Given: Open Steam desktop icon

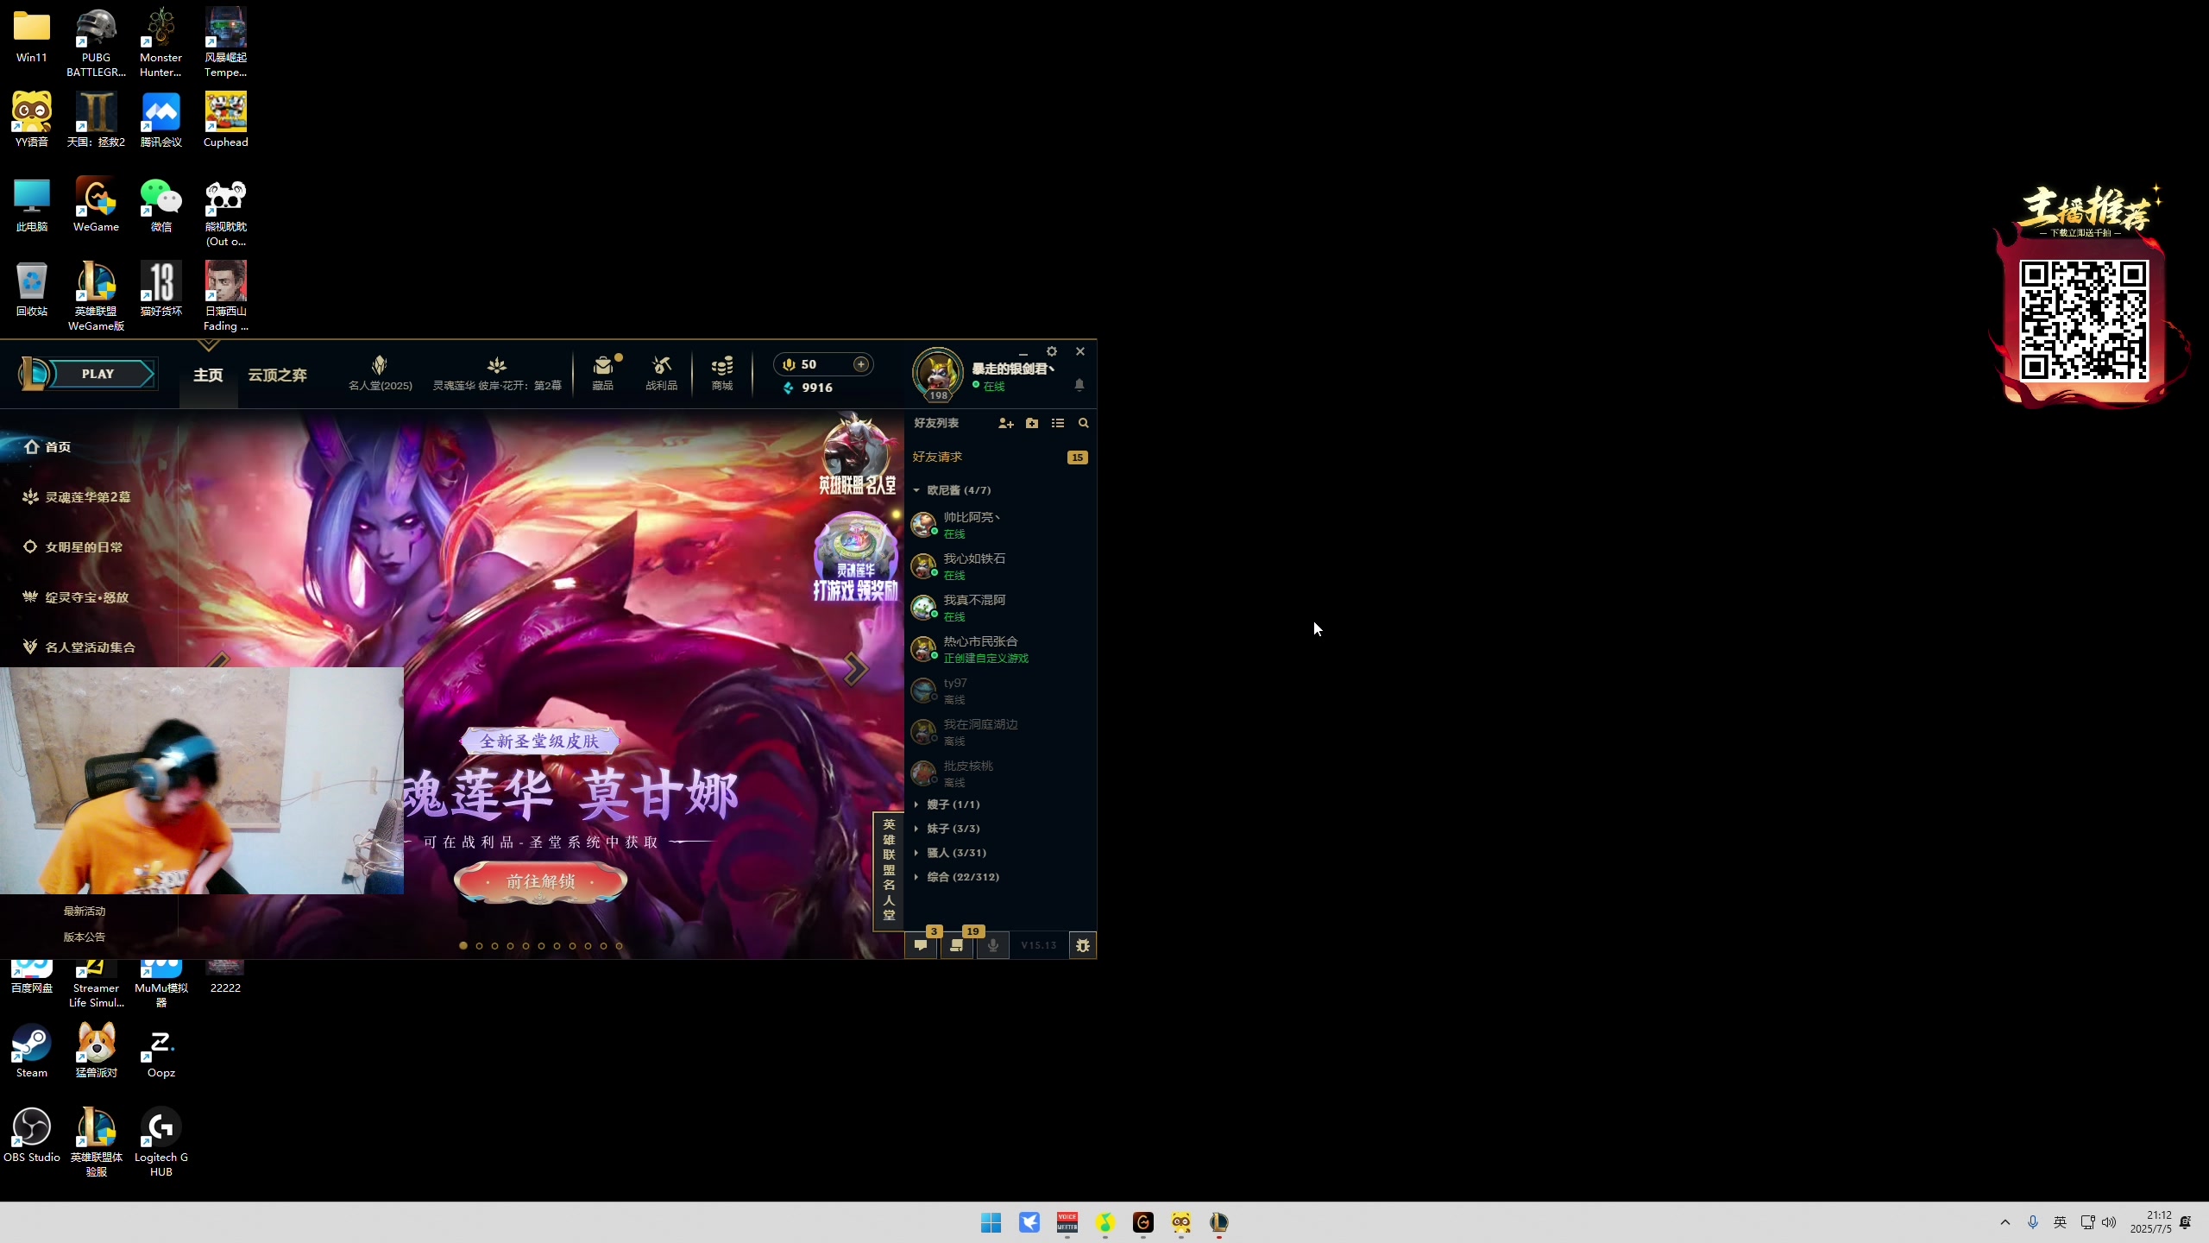Looking at the screenshot, I should [31, 1051].
